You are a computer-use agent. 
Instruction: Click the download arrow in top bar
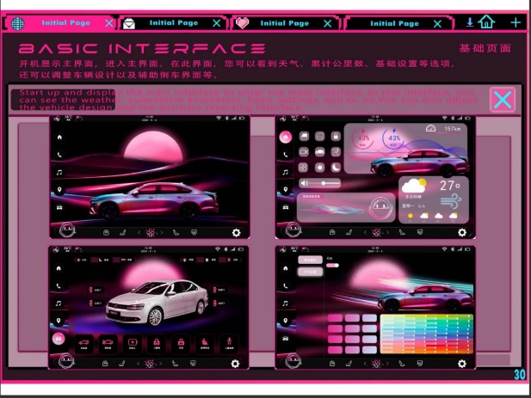470,22
